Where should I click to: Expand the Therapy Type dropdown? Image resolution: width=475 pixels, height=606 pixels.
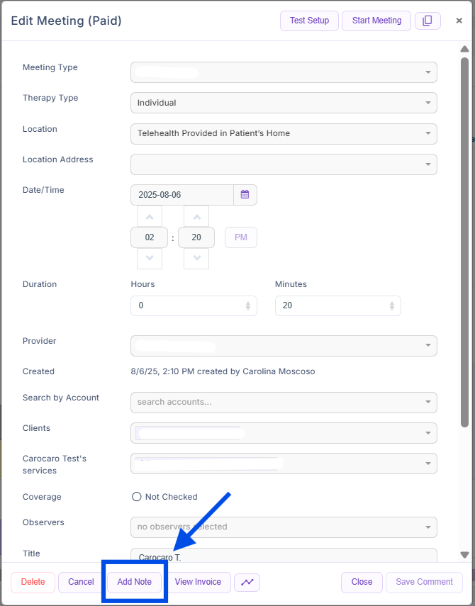[x=284, y=103]
